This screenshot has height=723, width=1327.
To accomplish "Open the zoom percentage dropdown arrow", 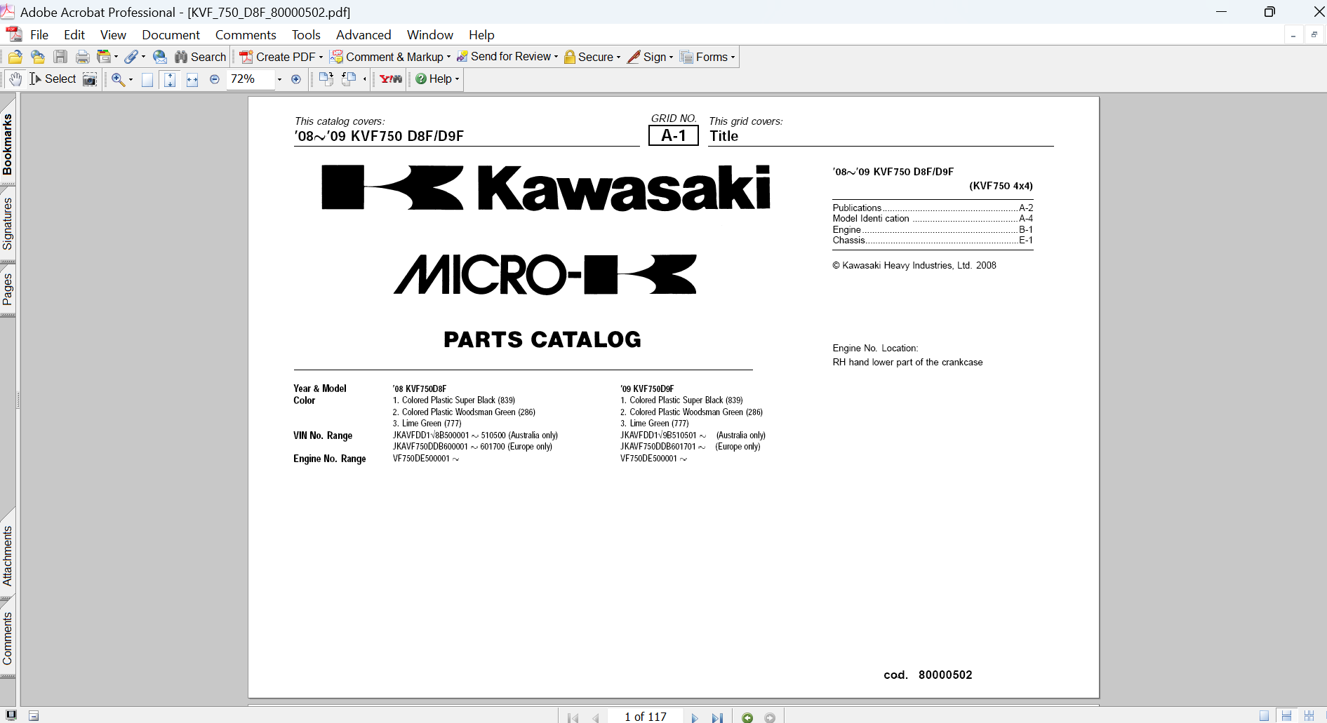I will tap(279, 79).
